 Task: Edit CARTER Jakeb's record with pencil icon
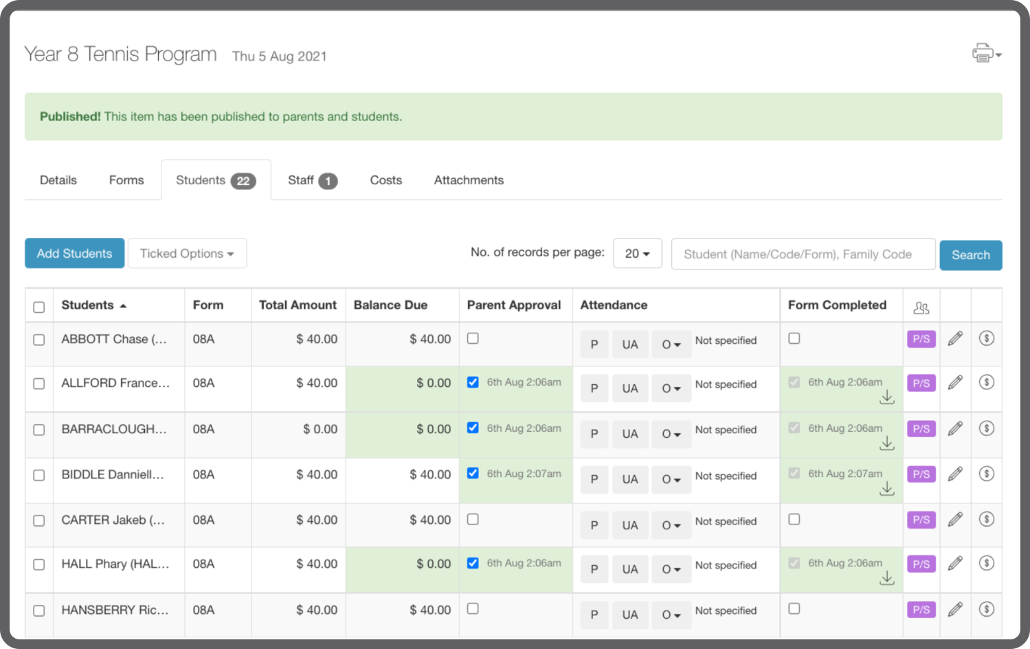[955, 519]
